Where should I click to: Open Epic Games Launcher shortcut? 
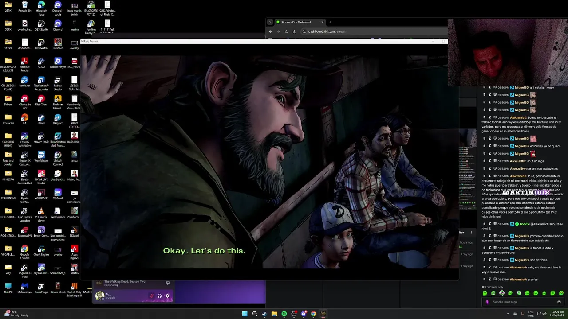(x=25, y=214)
